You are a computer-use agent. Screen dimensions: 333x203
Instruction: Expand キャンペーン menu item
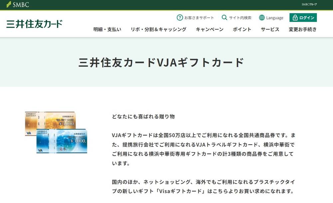coord(209,29)
